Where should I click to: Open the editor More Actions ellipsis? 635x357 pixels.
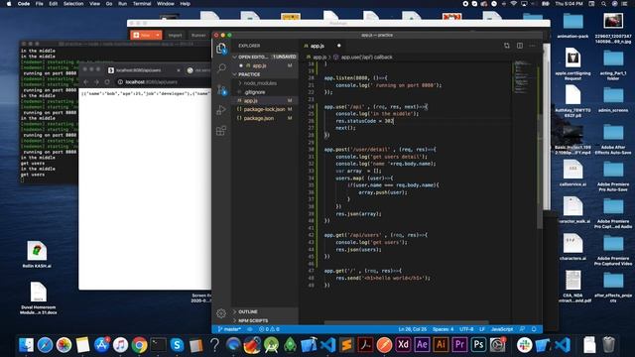coord(532,46)
